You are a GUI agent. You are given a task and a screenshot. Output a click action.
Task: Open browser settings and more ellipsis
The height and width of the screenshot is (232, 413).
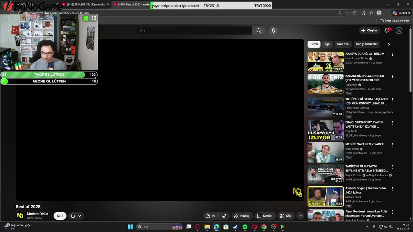[x=387, y=13]
